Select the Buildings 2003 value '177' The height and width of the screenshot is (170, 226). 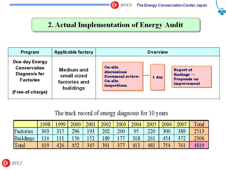tap(121, 138)
